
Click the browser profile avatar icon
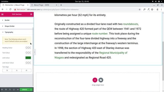[157, 9]
